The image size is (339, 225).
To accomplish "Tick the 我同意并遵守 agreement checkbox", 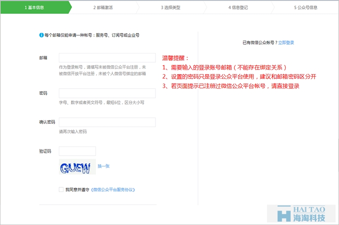I will pos(61,190).
